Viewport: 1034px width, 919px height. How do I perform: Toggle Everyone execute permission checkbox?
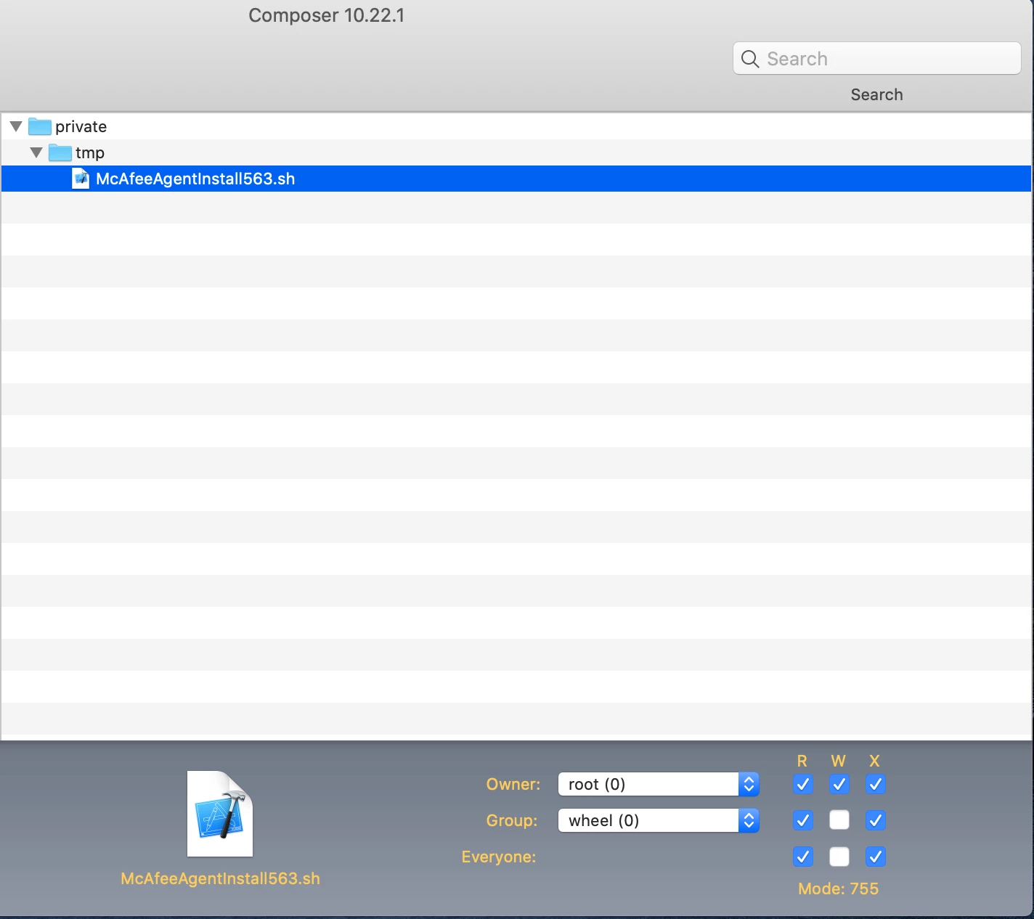(x=875, y=857)
